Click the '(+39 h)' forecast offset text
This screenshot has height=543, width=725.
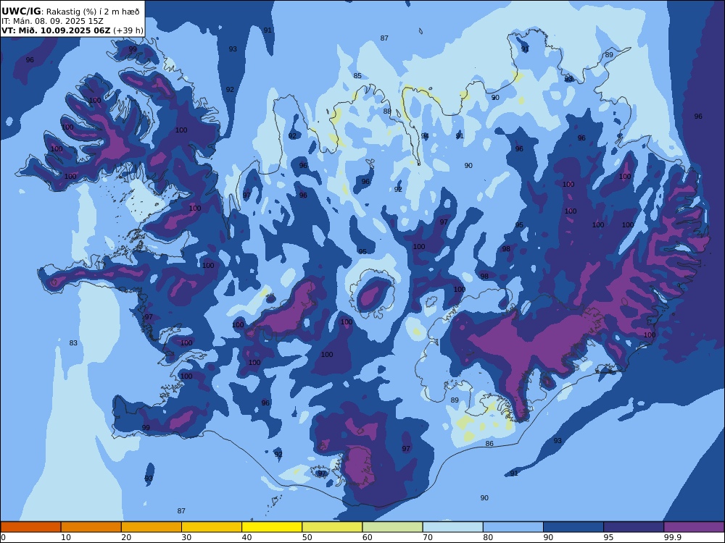click(128, 30)
